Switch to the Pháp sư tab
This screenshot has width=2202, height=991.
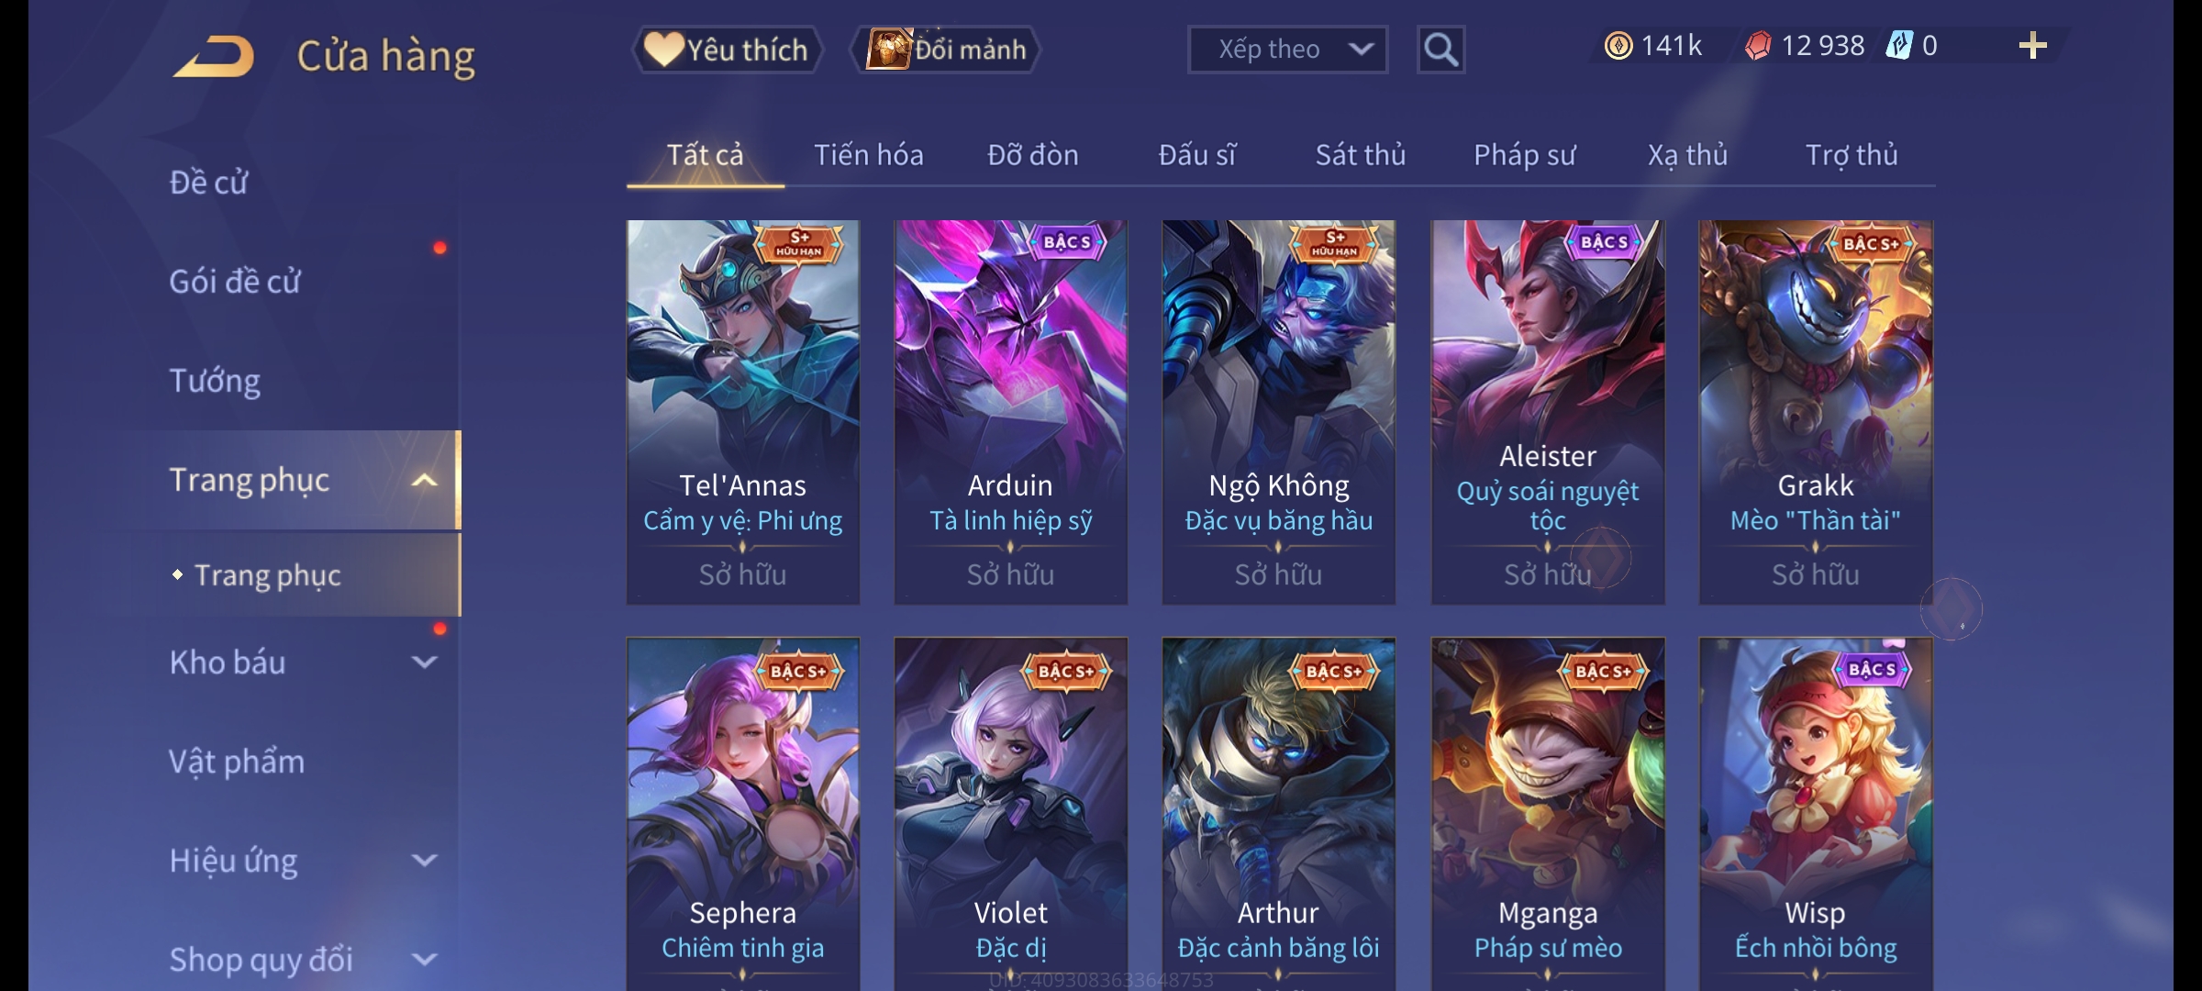(x=1524, y=155)
